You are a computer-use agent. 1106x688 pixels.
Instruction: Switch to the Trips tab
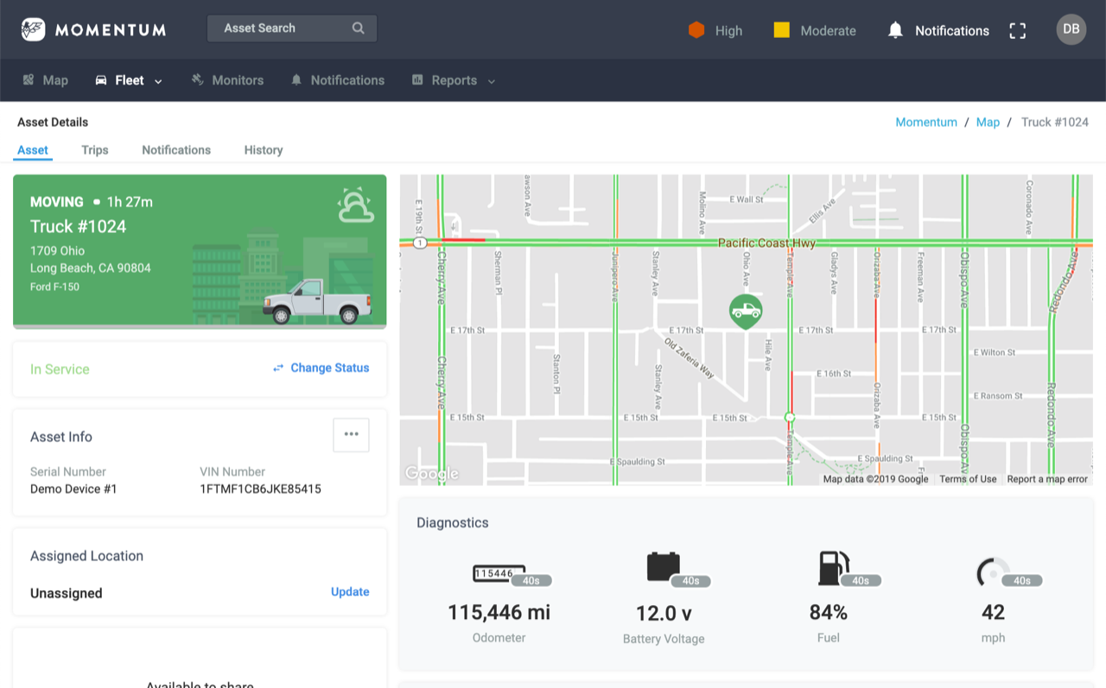pyautogui.click(x=95, y=150)
